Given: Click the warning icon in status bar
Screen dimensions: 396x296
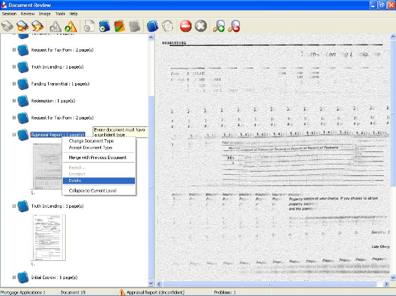Looking at the screenshot, I should pos(122,292).
